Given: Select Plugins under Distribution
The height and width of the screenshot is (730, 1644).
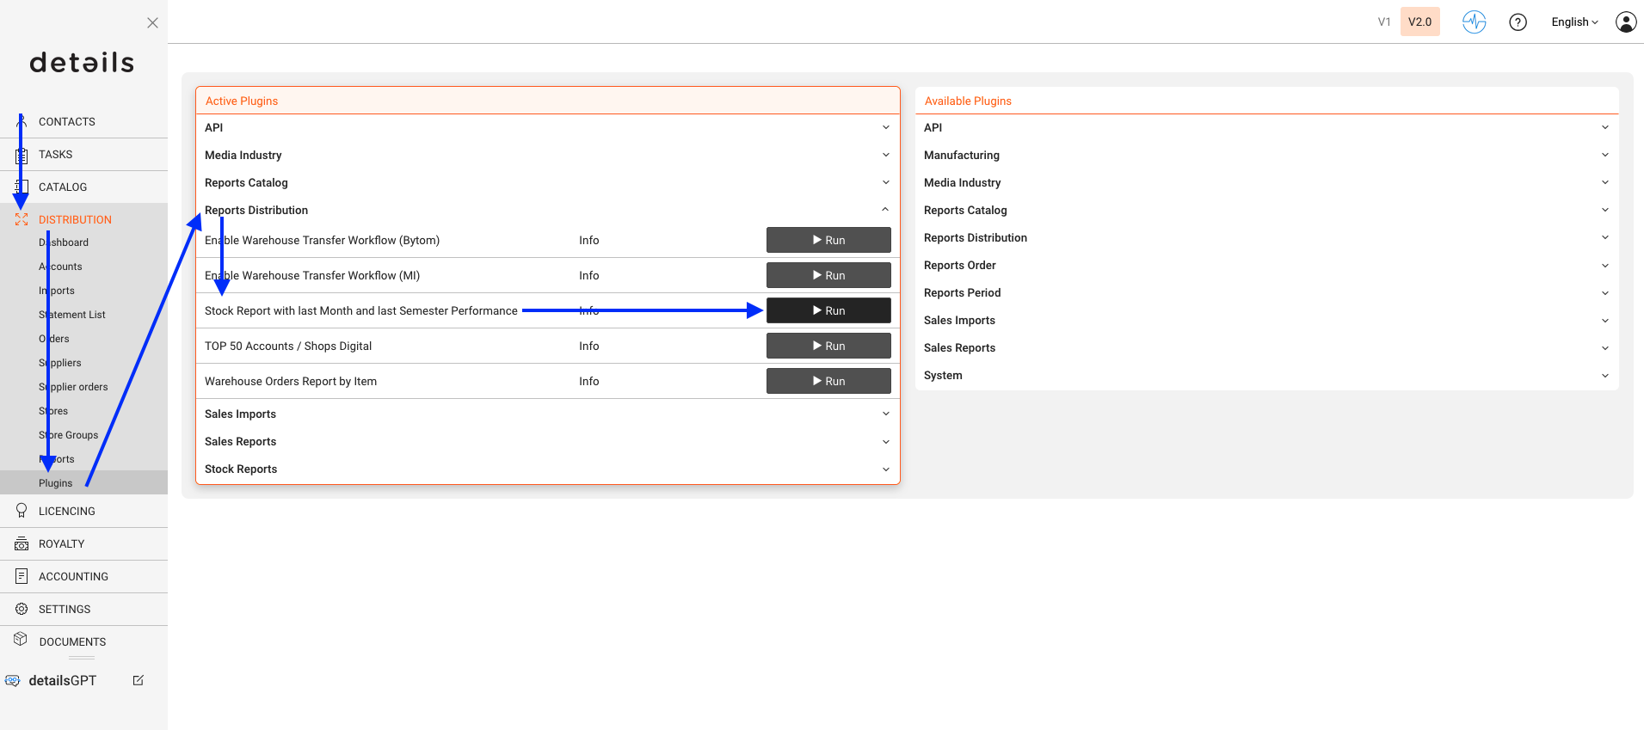Looking at the screenshot, I should [x=56, y=483].
